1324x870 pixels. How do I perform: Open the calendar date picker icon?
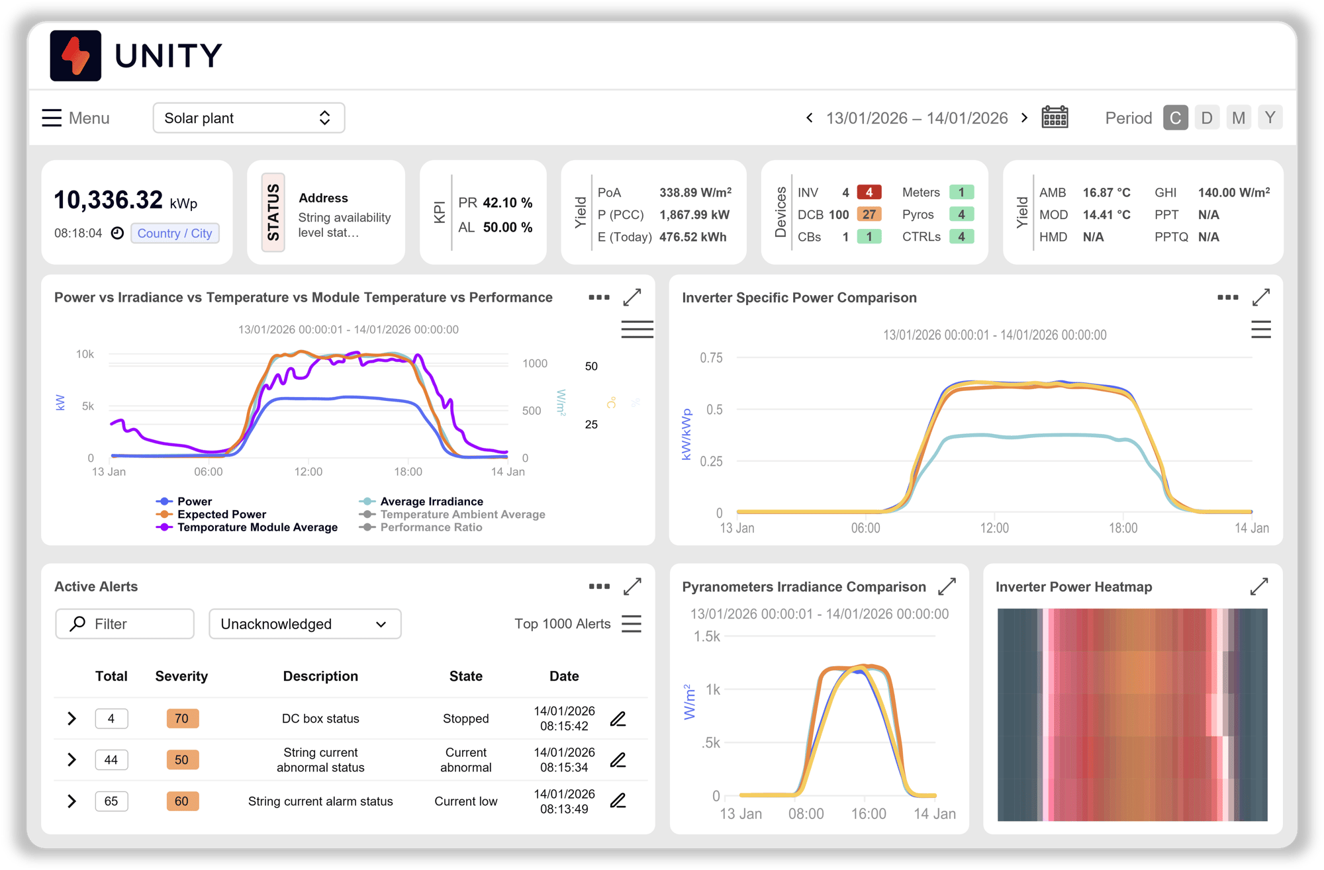(1055, 118)
